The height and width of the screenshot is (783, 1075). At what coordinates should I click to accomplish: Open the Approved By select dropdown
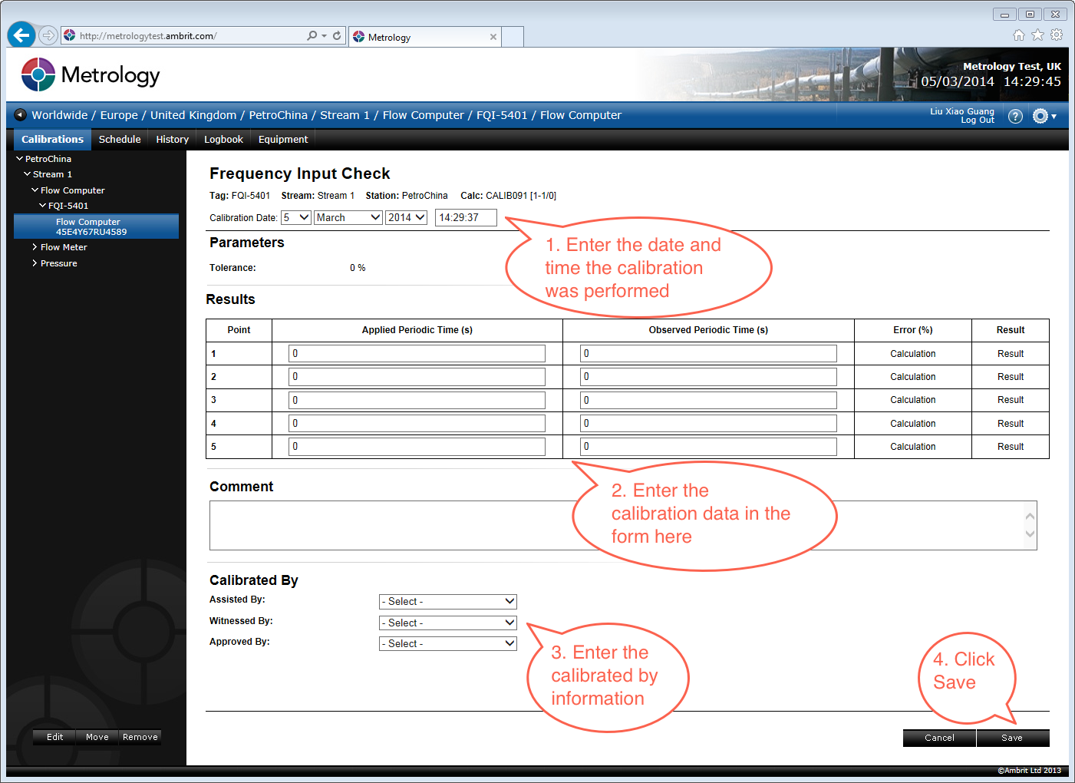pos(447,643)
